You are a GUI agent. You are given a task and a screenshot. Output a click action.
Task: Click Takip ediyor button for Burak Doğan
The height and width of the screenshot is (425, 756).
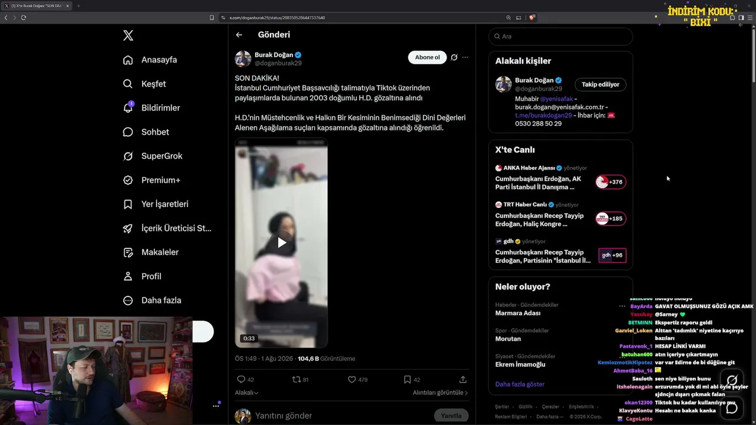tap(600, 84)
